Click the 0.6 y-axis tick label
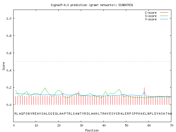The height and width of the screenshot is (132, 176). [x=9, y=53]
